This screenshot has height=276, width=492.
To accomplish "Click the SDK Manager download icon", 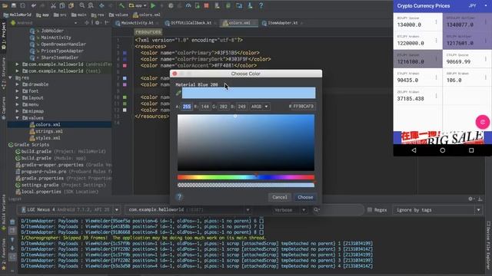I will (250, 5).
